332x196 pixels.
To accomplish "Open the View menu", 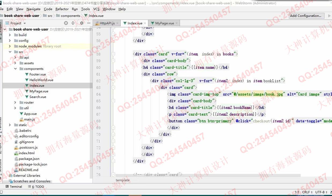I will click(20, 9).
